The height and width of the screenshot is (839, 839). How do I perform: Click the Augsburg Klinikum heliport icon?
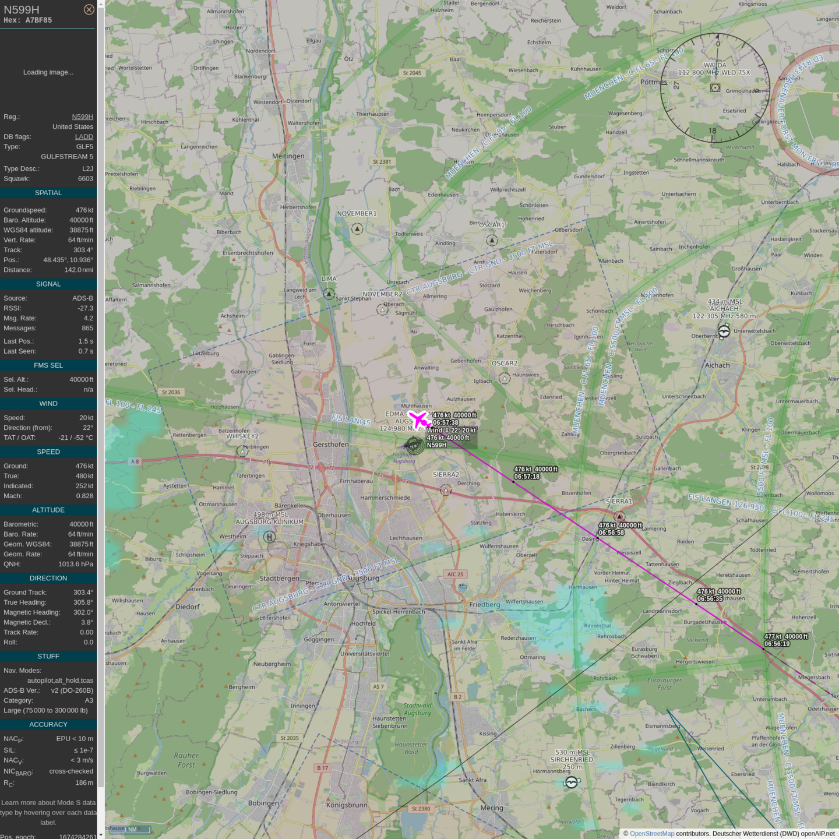pos(269,537)
